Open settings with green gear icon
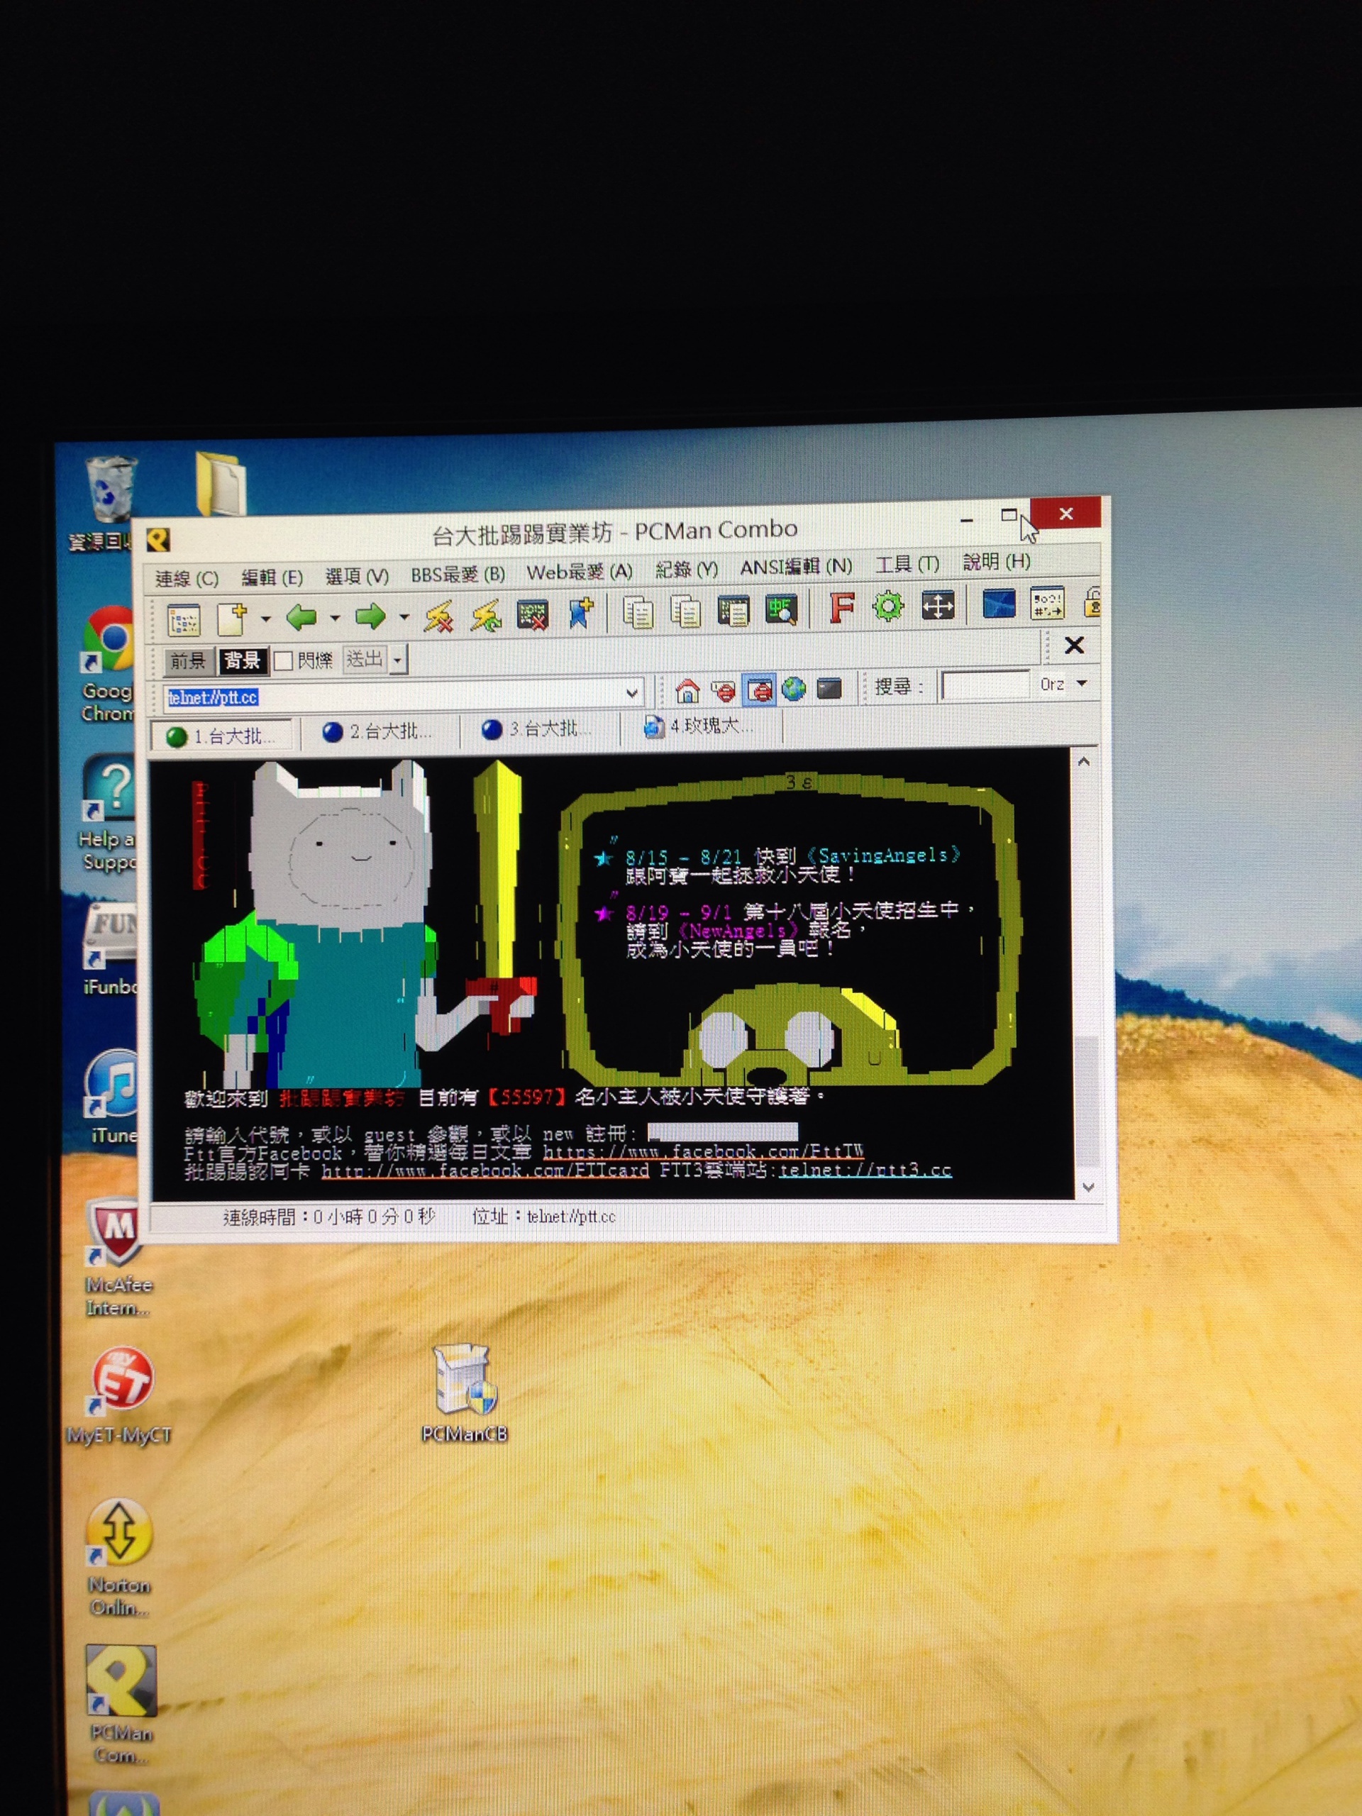This screenshot has width=1362, height=1816. coord(887,607)
